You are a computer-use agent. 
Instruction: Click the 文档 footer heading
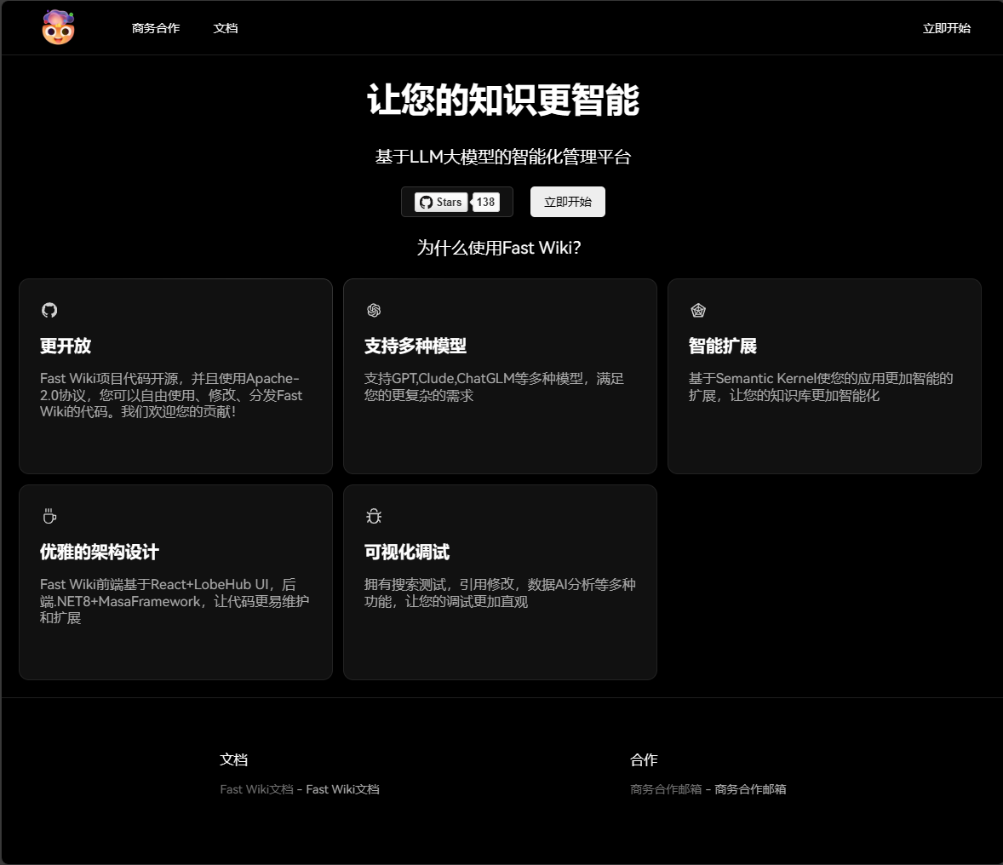coord(233,760)
